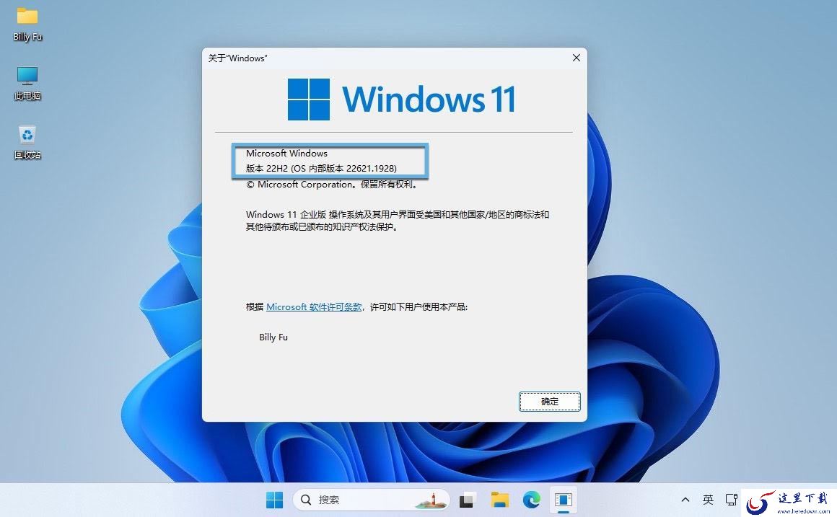Expand the hidden system tray icons chevron

[x=685, y=500]
